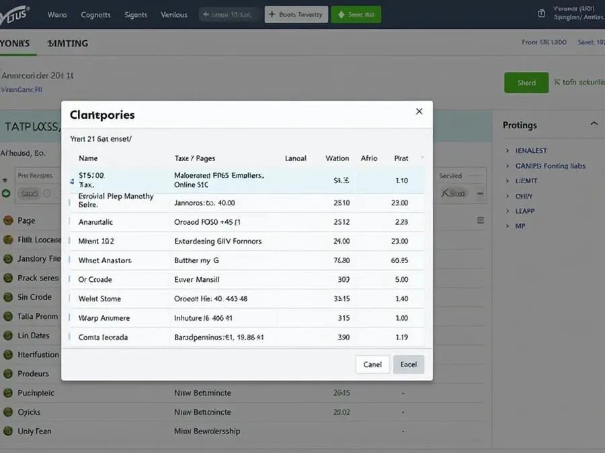The image size is (605, 453).
Task: Expand the LEAPP item
Action: pos(525,211)
